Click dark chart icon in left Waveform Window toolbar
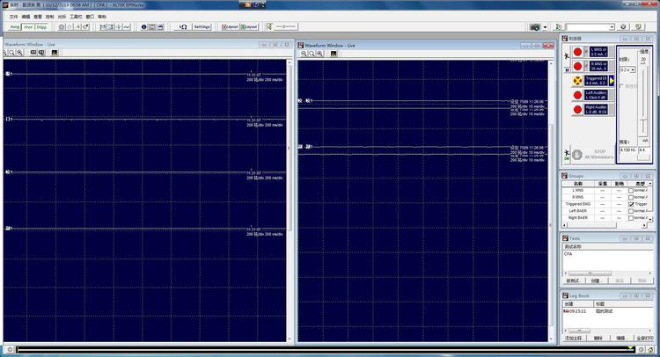 (55, 53)
